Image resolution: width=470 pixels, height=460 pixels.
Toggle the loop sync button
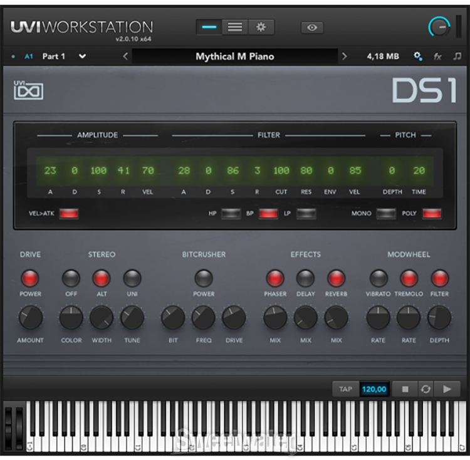(426, 389)
